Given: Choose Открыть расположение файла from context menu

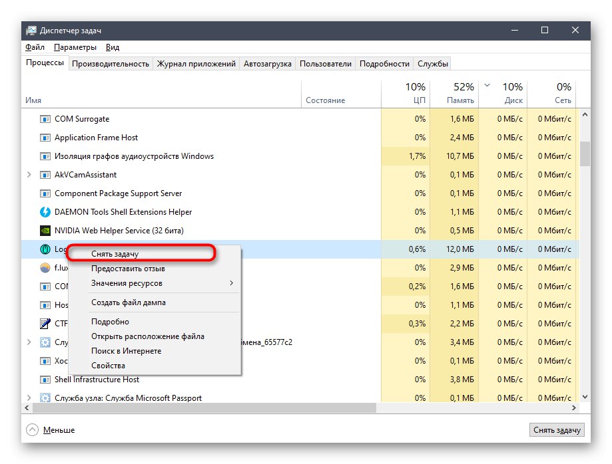Looking at the screenshot, I should 147,336.
